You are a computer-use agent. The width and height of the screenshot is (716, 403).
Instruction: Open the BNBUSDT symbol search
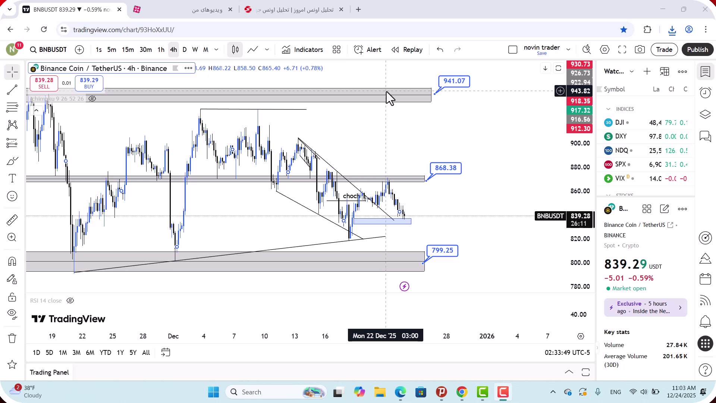coord(48,50)
